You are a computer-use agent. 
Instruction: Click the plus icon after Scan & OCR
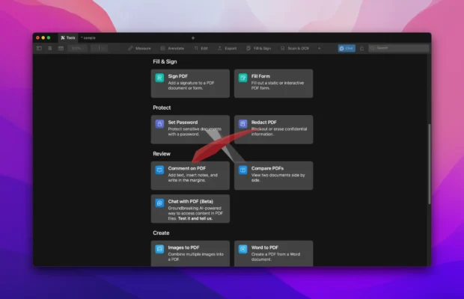tap(319, 48)
